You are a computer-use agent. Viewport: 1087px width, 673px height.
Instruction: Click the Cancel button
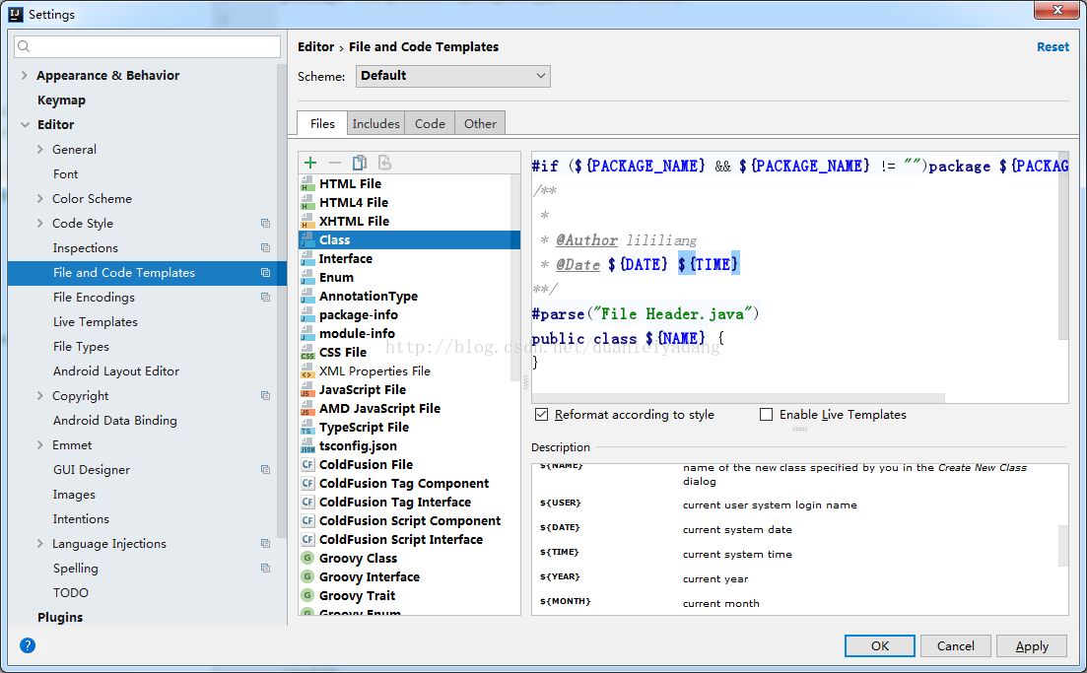coord(955,646)
